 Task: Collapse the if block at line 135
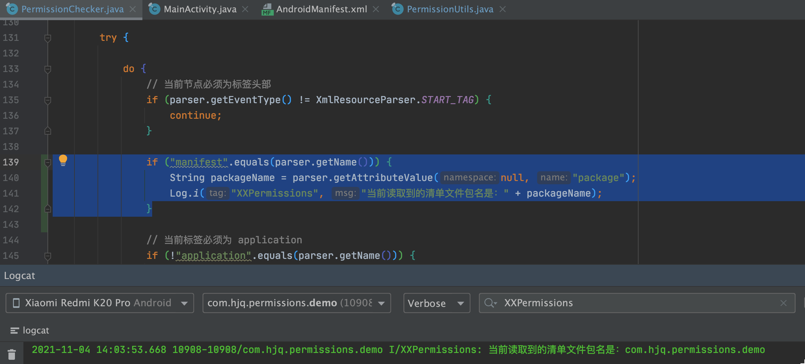tap(47, 100)
